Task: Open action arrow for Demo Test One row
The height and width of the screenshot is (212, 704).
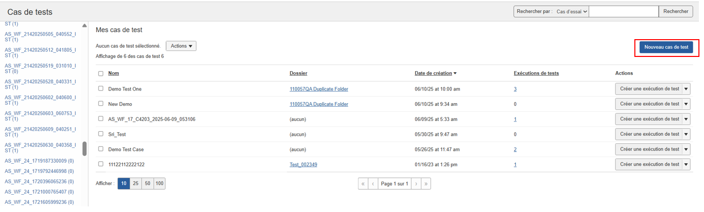Action: click(686, 89)
